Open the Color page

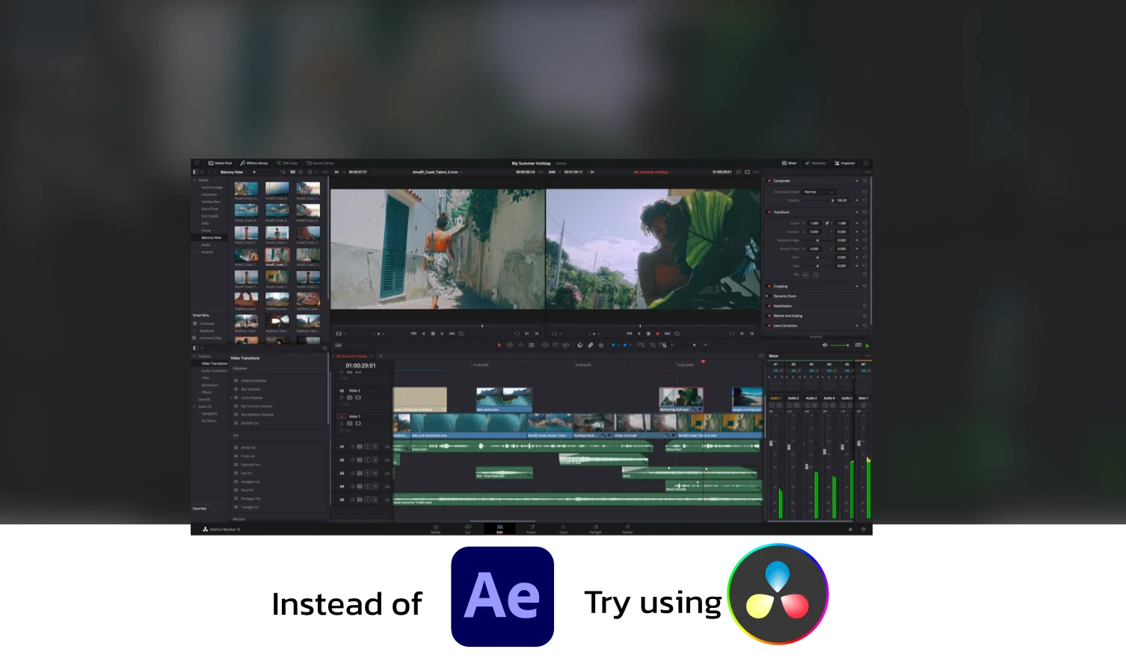564,529
